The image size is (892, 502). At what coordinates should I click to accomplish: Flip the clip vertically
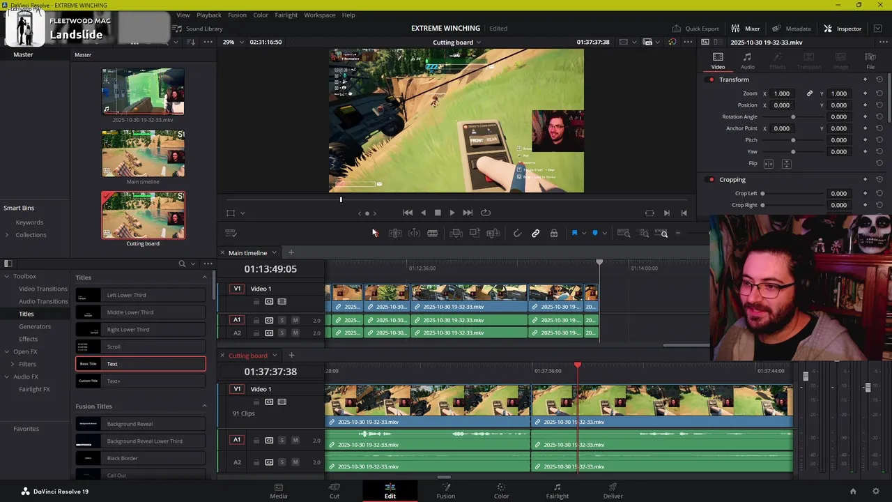pyautogui.click(x=786, y=164)
